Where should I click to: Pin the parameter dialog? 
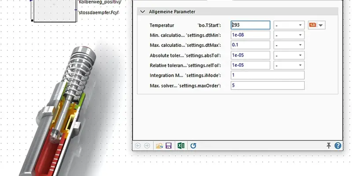point(329,146)
